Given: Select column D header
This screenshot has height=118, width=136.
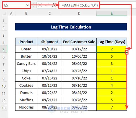Looking at the screenshot, I should (x=79, y=13).
